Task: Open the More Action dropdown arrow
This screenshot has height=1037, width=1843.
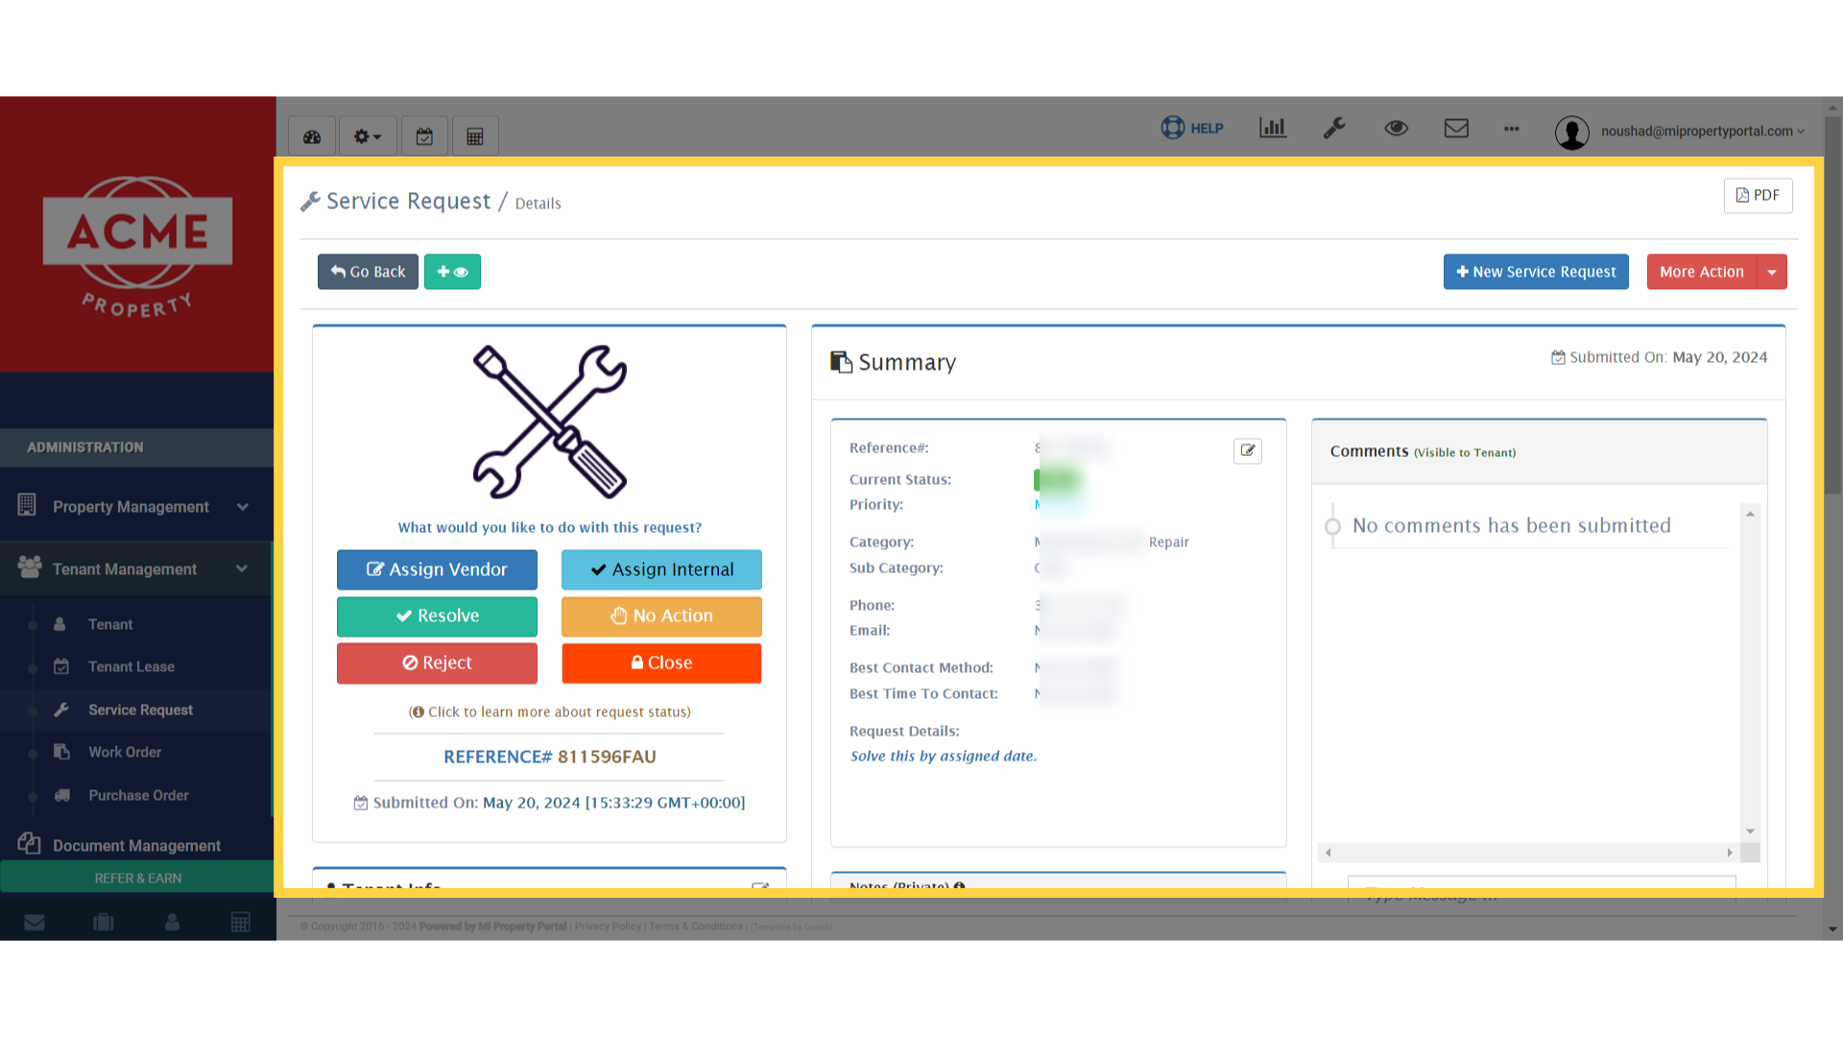Action: coord(1772,272)
